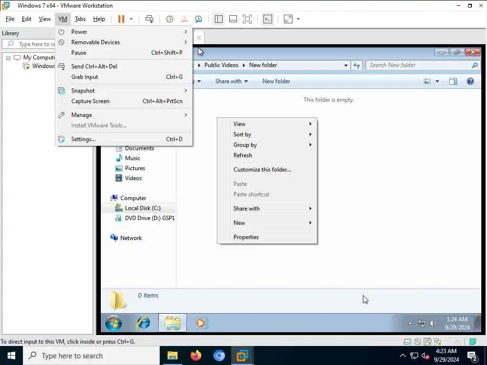Click the Search New folder box
Viewport: 487px width, 365px height.
tap(423, 65)
